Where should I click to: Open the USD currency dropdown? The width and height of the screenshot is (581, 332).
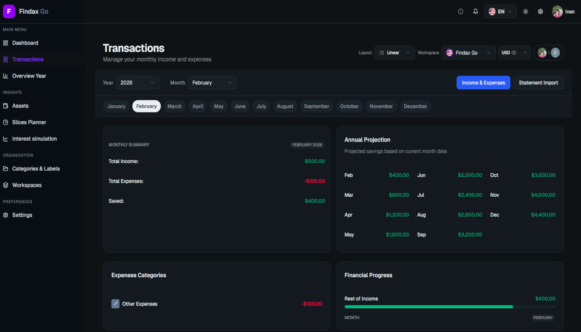[514, 53]
